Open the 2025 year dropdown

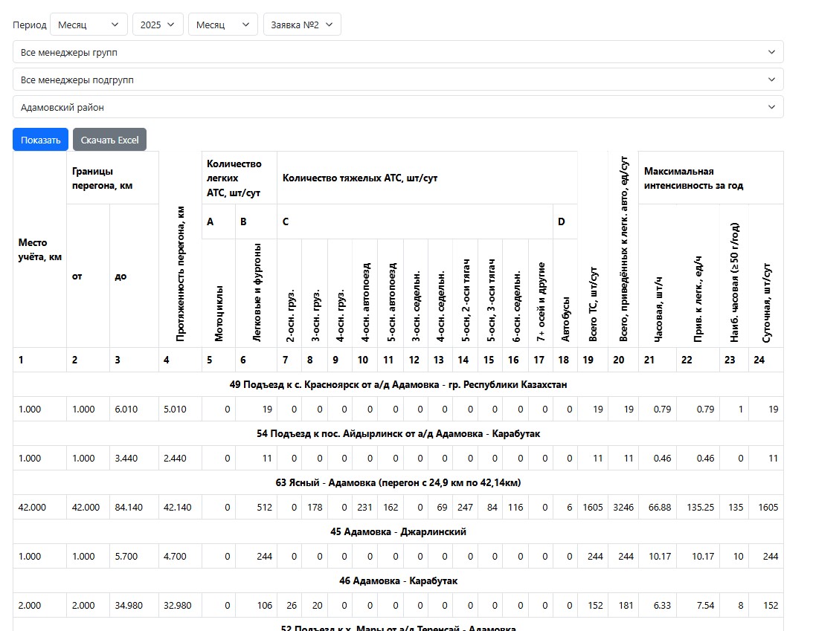(x=157, y=25)
